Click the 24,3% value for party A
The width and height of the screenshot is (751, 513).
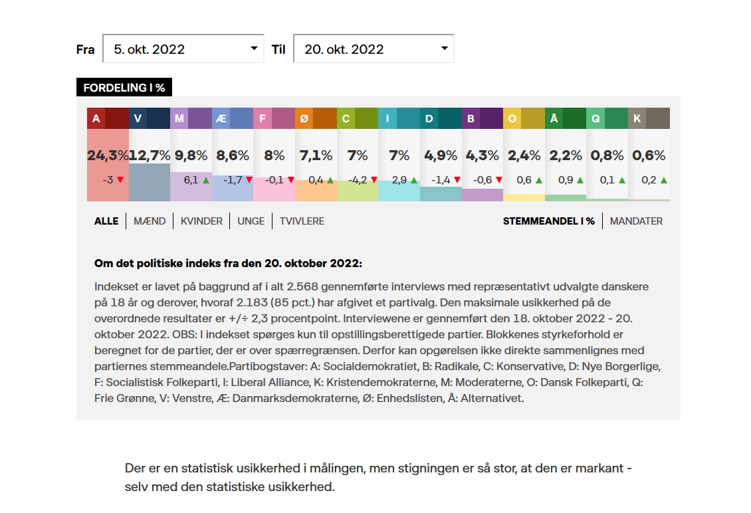[x=108, y=155]
